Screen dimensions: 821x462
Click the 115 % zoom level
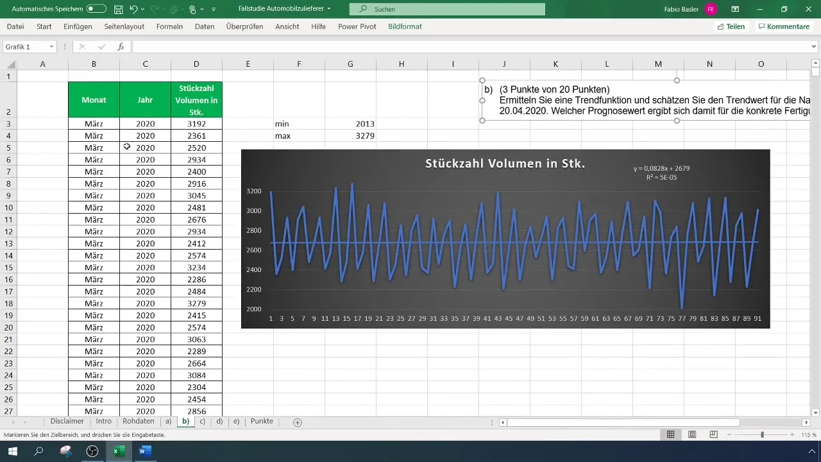coord(808,434)
